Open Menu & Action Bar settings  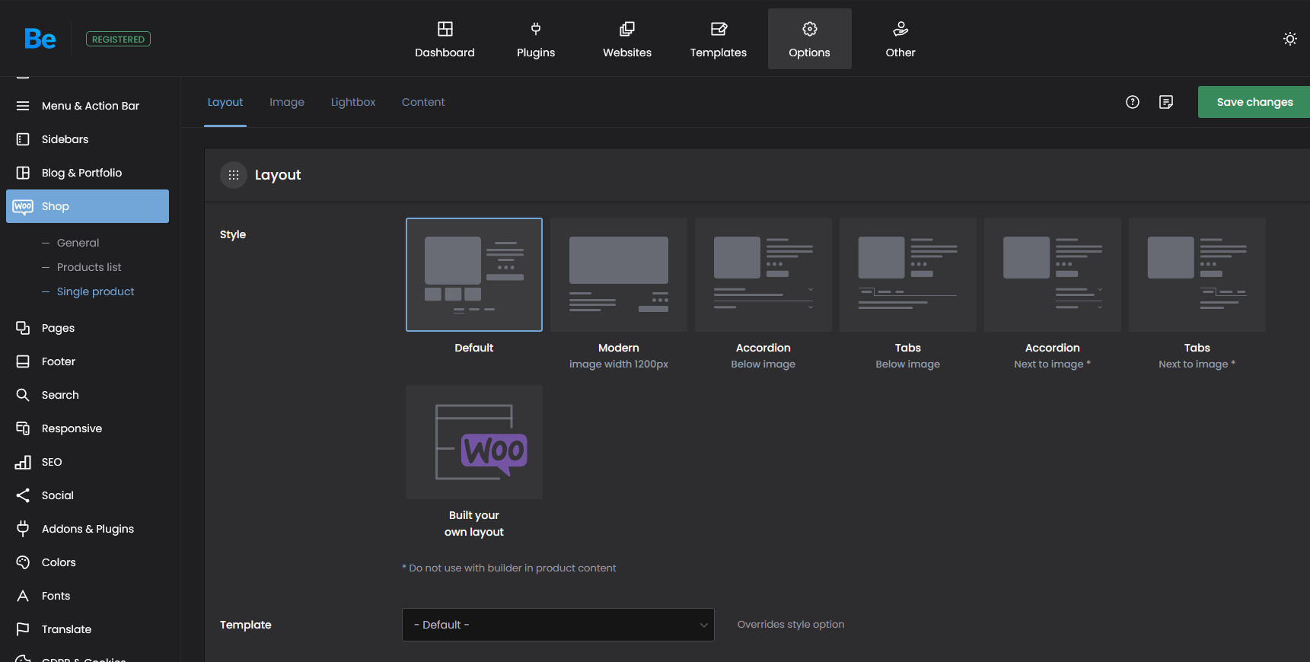(88, 106)
